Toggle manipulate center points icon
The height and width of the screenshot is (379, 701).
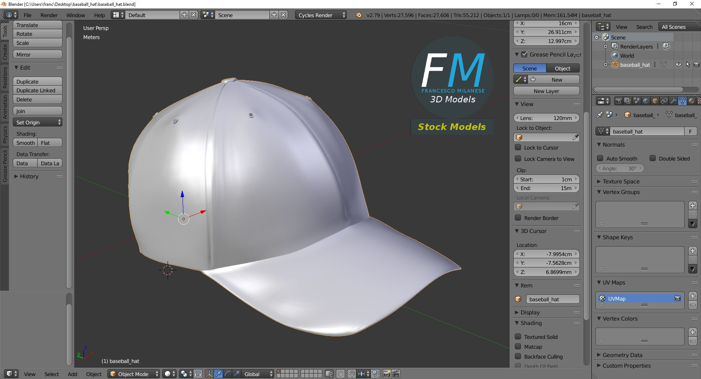(198, 374)
